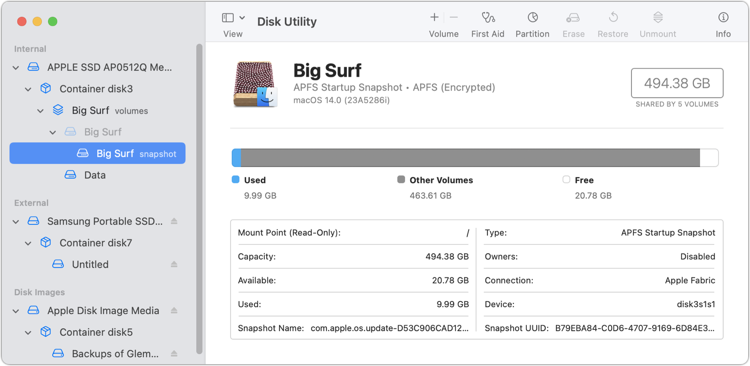
Task: Open the Partition pie-chart tool
Action: point(533,17)
